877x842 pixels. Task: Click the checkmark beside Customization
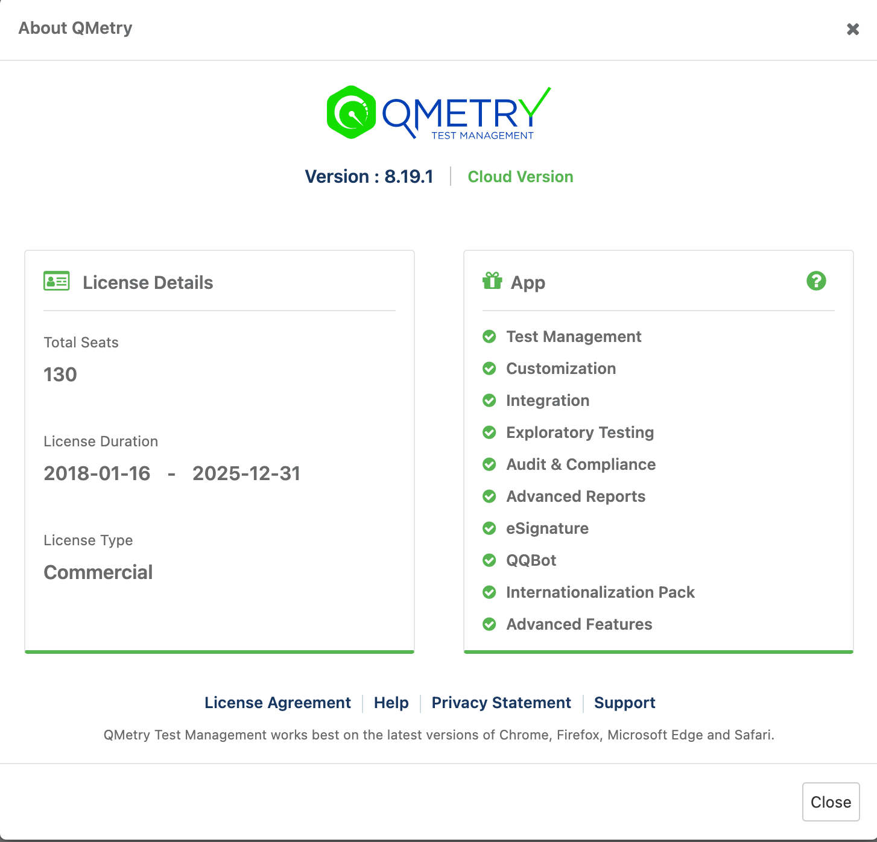pyautogui.click(x=489, y=369)
